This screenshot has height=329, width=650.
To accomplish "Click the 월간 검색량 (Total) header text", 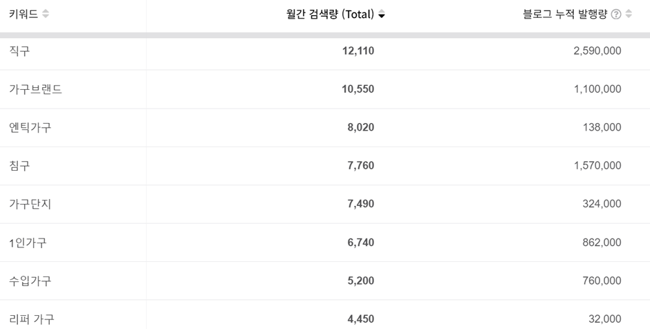I will click(331, 15).
